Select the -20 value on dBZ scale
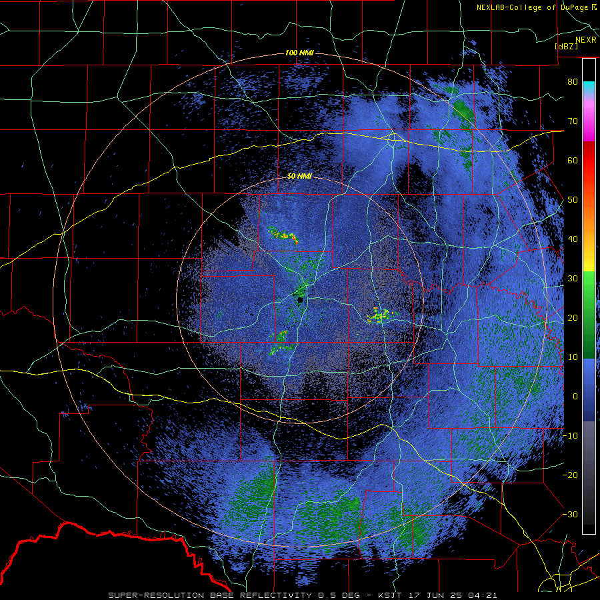 point(570,475)
